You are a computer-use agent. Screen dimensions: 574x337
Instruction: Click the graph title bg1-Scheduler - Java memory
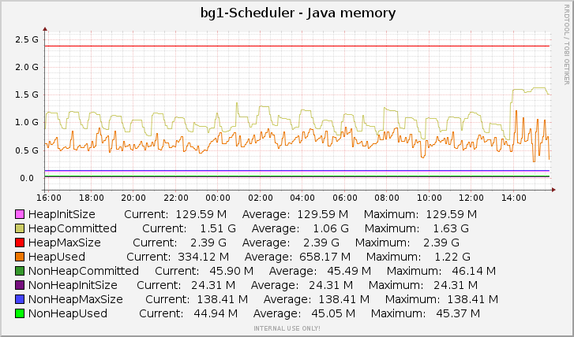point(298,13)
